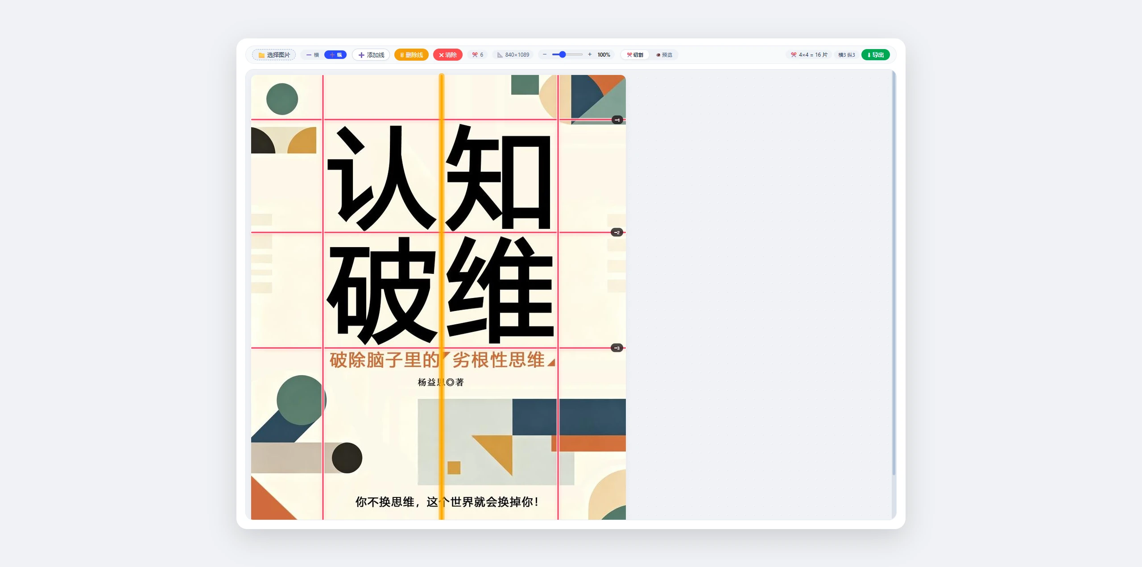This screenshot has height=567, width=1142.
Task: Click the green 导出 export button
Action: click(x=876, y=55)
